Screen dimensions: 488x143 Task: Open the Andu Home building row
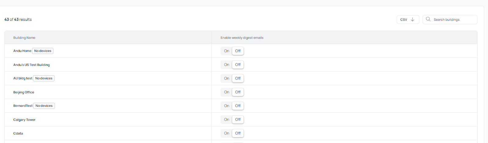pos(22,51)
